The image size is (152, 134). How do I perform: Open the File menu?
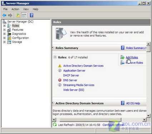5,9
